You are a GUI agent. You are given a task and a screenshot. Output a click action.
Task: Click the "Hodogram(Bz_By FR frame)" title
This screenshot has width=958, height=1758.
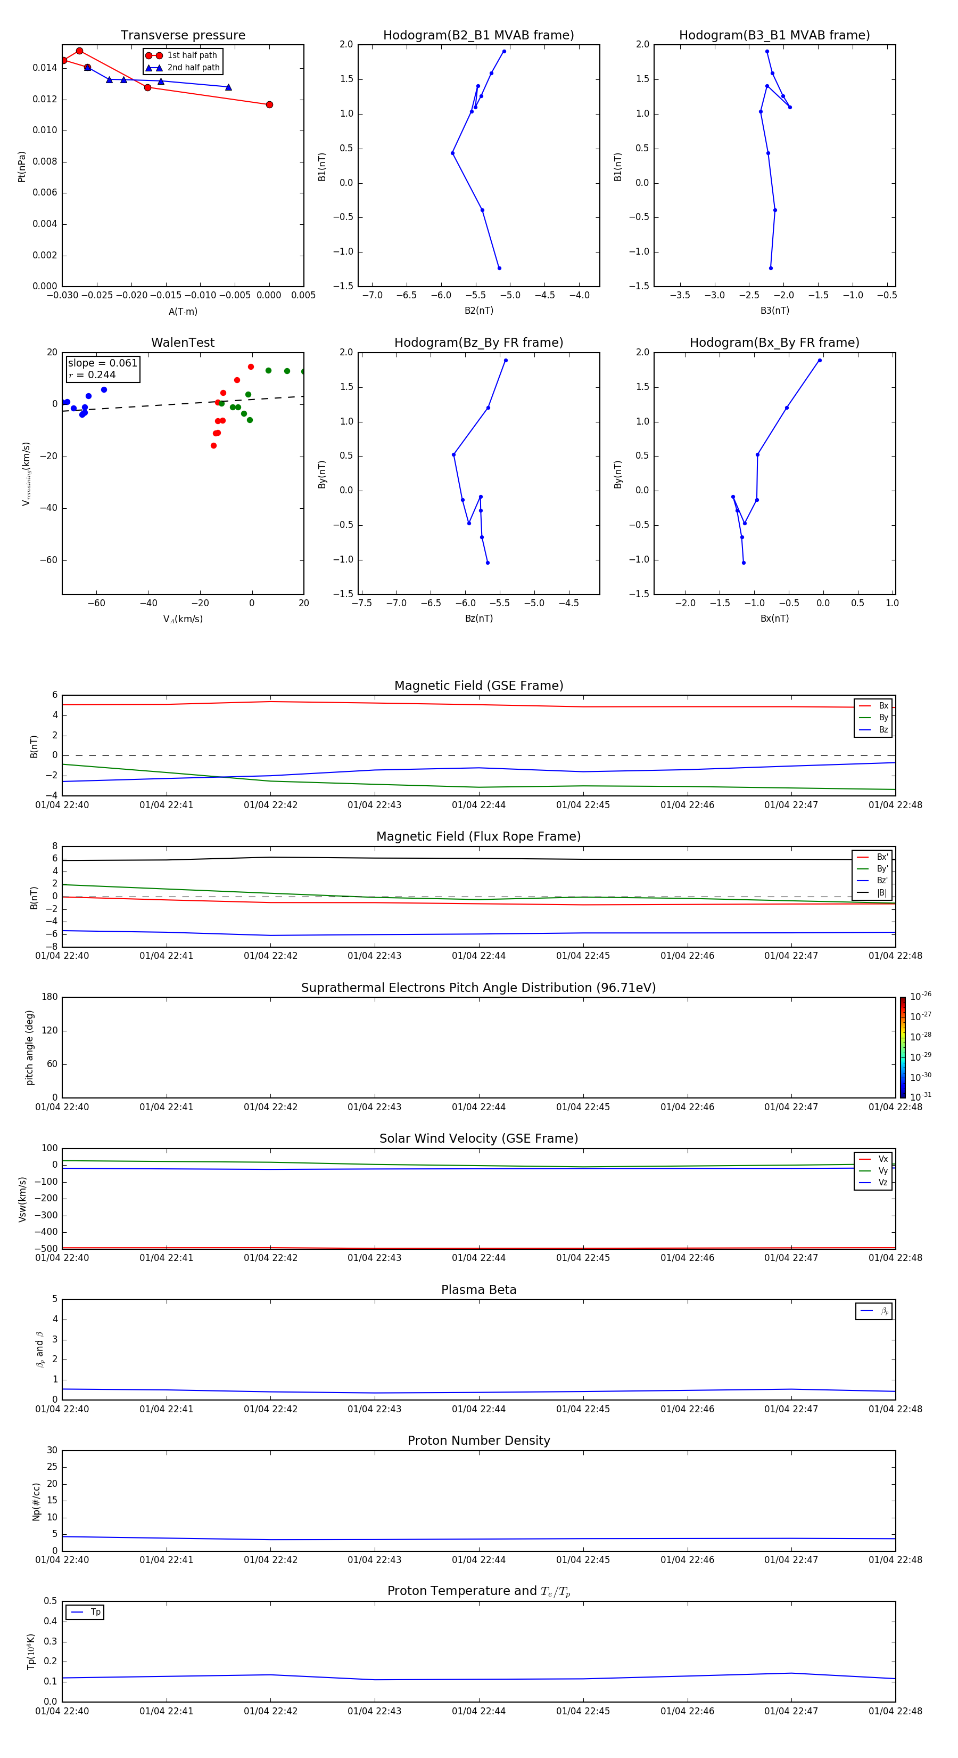478,343
